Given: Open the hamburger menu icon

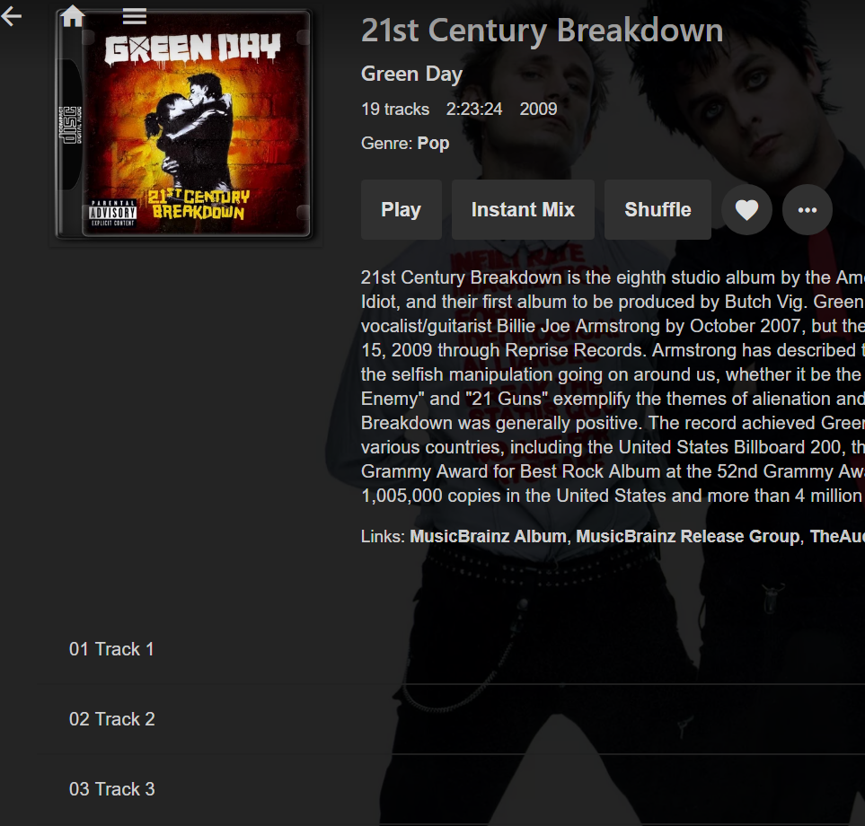Looking at the screenshot, I should [135, 16].
